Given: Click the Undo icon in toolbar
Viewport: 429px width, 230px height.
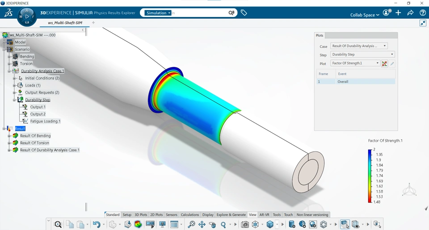Looking at the screenshot, I should click(97, 225).
